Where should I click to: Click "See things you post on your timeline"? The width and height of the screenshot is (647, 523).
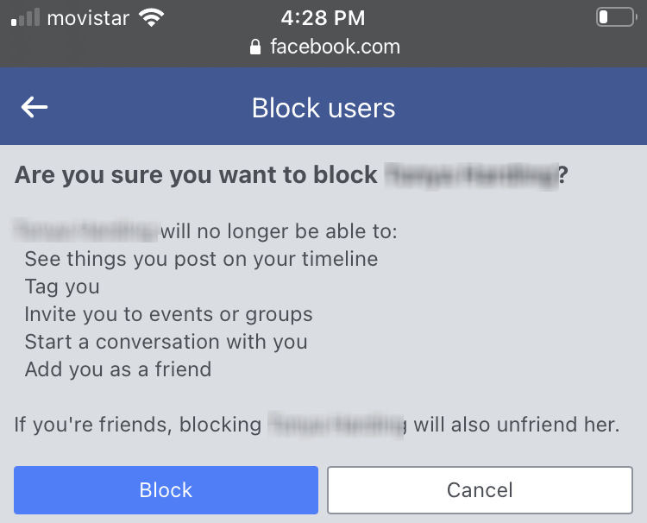(201, 259)
